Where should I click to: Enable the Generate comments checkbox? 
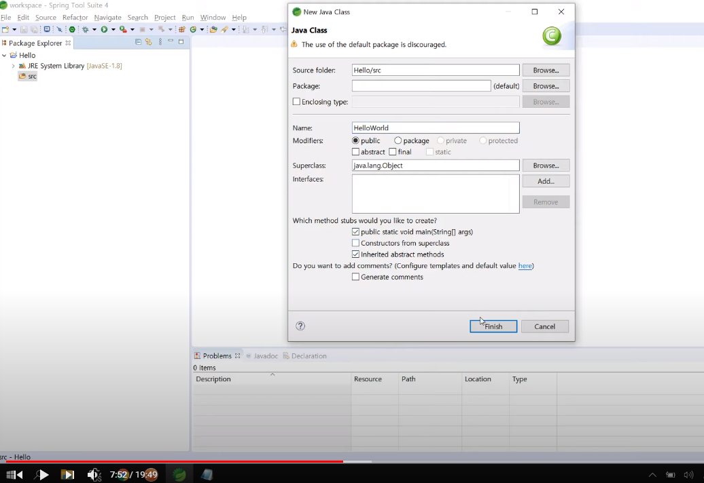355,277
